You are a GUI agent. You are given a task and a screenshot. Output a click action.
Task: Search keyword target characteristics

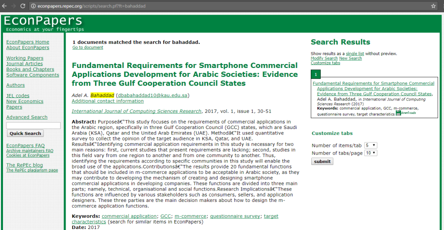(175, 219)
